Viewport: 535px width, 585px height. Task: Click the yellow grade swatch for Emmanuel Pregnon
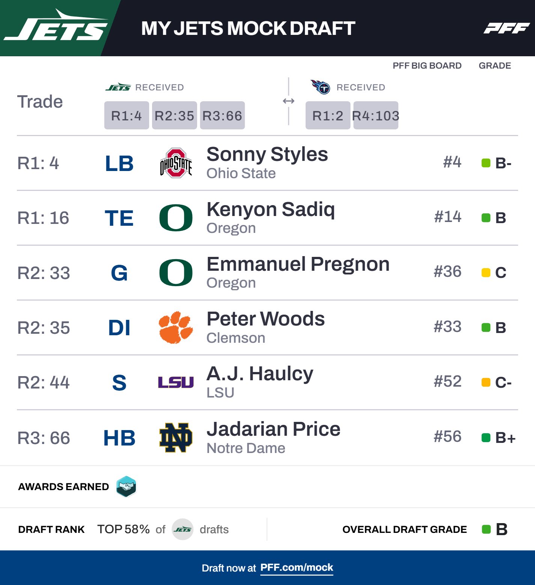point(486,273)
